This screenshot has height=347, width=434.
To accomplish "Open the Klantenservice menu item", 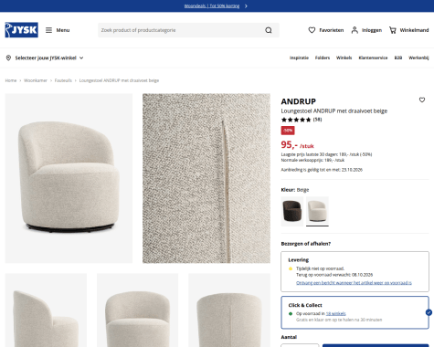I will tap(373, 58).
